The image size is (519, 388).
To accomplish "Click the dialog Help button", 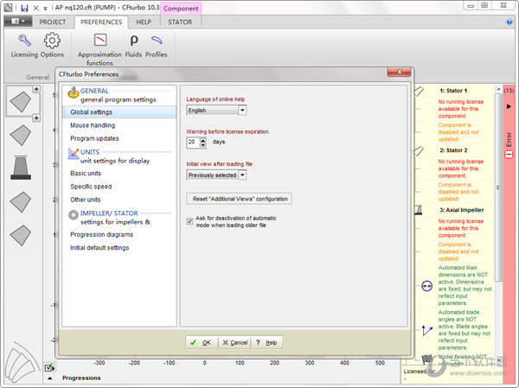I will (x=266, y=343).
